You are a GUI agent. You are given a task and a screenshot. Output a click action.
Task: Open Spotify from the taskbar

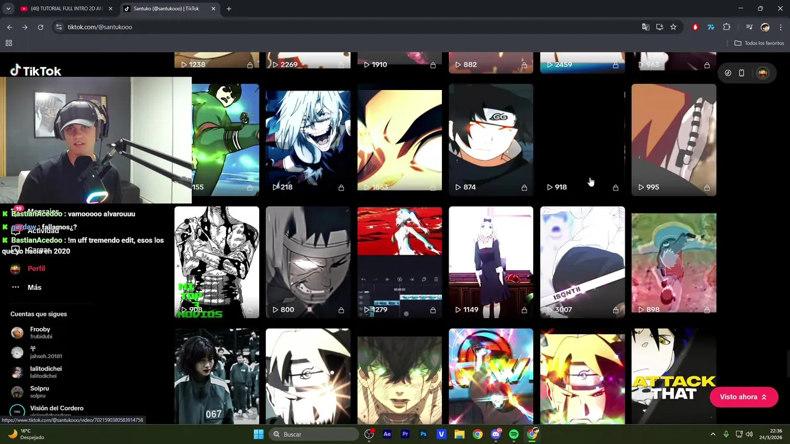(x=513, y=434)
